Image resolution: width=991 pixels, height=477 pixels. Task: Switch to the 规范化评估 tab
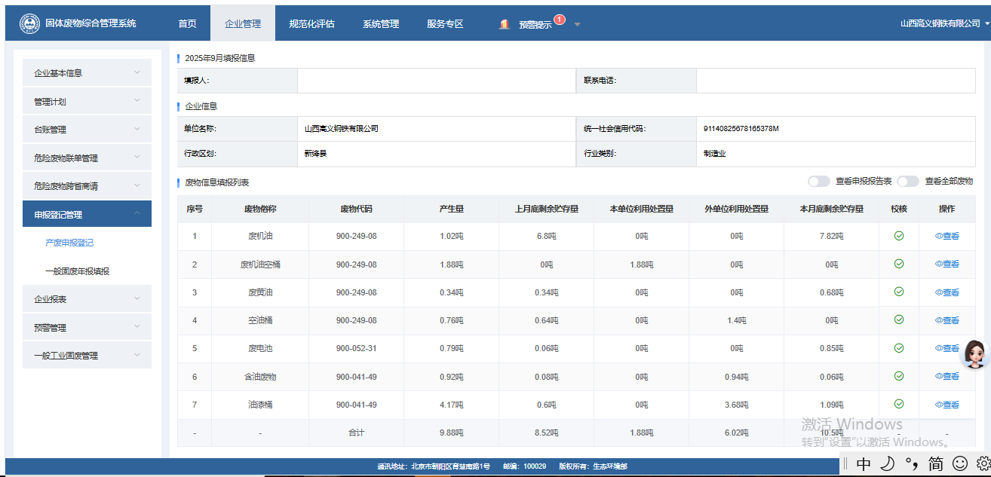click(311, 24)
